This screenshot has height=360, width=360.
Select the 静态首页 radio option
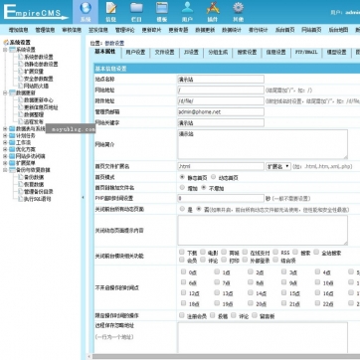182,177
